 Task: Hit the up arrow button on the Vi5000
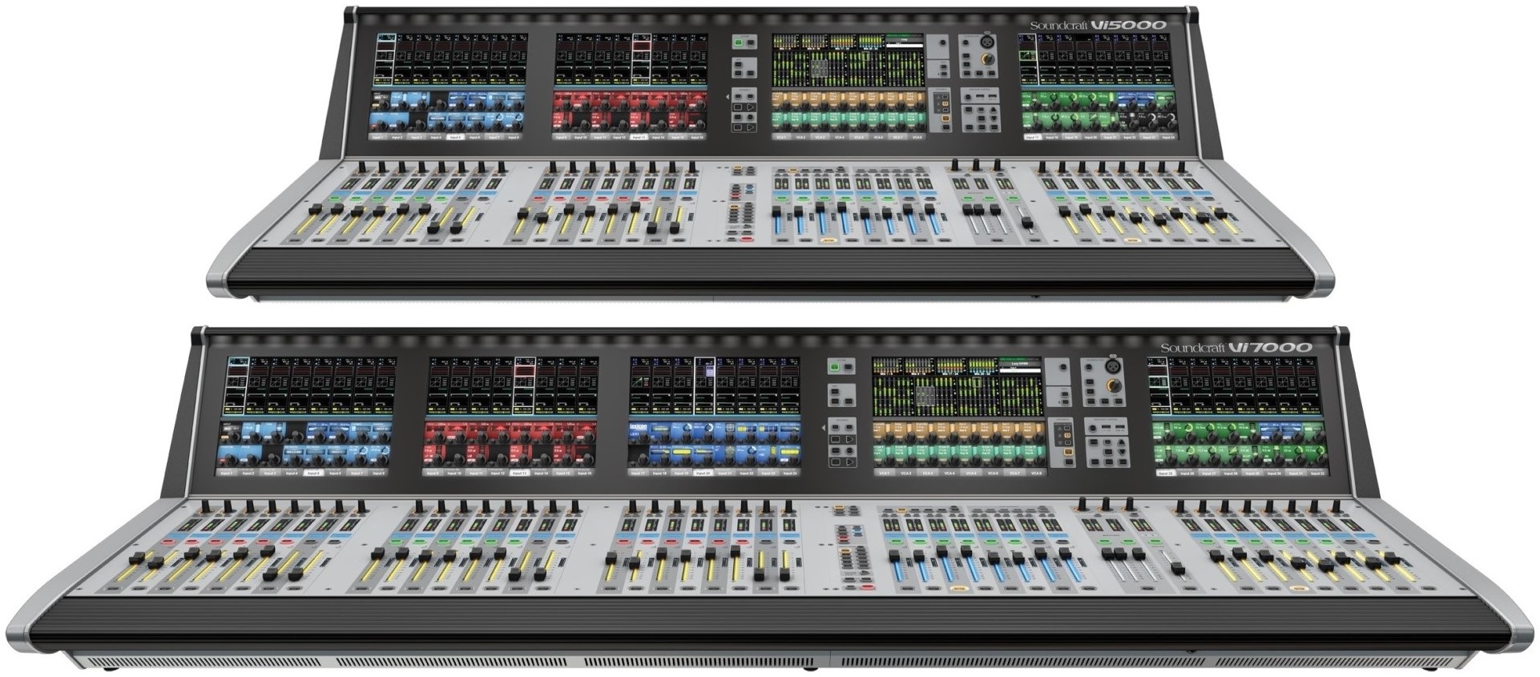(994, 110)
